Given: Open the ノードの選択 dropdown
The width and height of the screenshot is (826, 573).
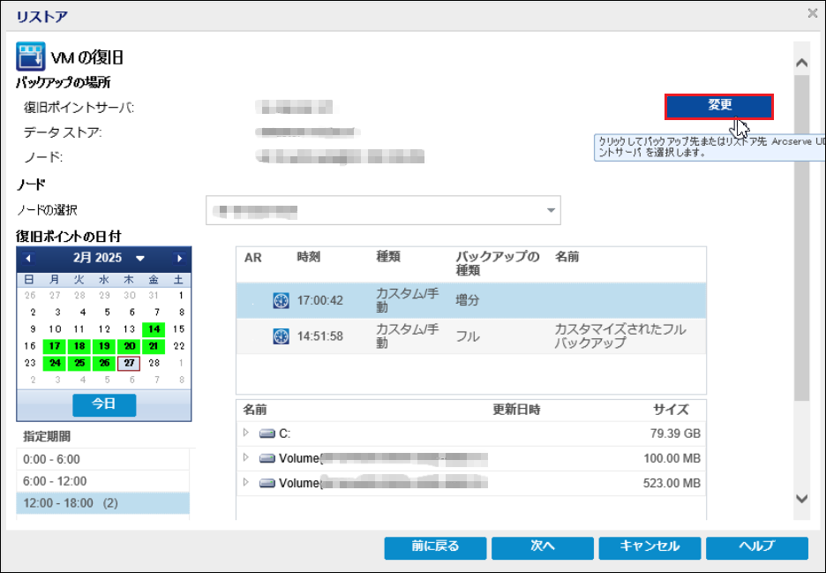Looking at the screenshot, I should click(551, 210).
